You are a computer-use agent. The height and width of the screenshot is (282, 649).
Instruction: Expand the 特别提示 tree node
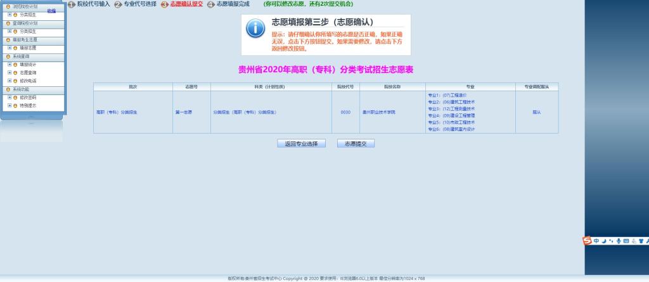[x=9, y=106]
